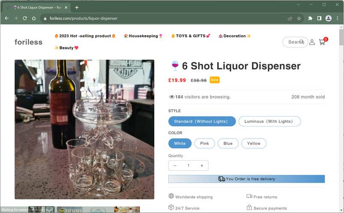Open the extensions puzzle icon
Viewport: 344px width, 213px height.
coord(310,18)
